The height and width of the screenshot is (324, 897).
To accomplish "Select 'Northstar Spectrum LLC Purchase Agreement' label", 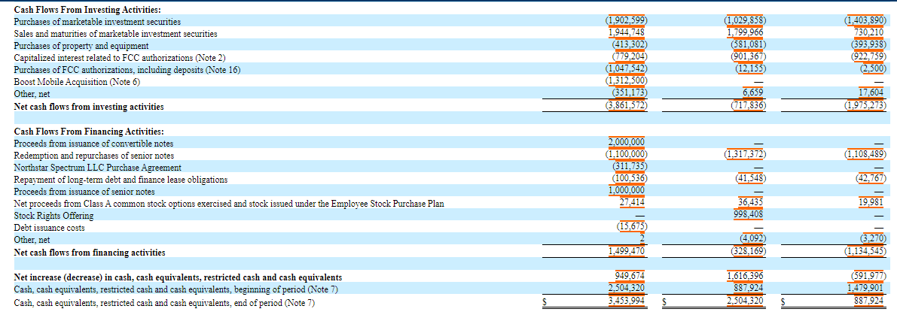I will coord(98,168).
